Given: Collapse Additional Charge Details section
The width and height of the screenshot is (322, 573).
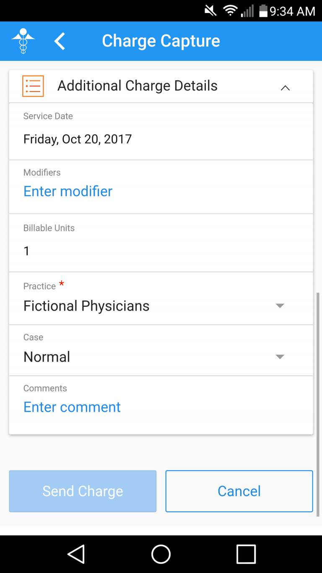Looking at the screenshot, I should point(285,87).
